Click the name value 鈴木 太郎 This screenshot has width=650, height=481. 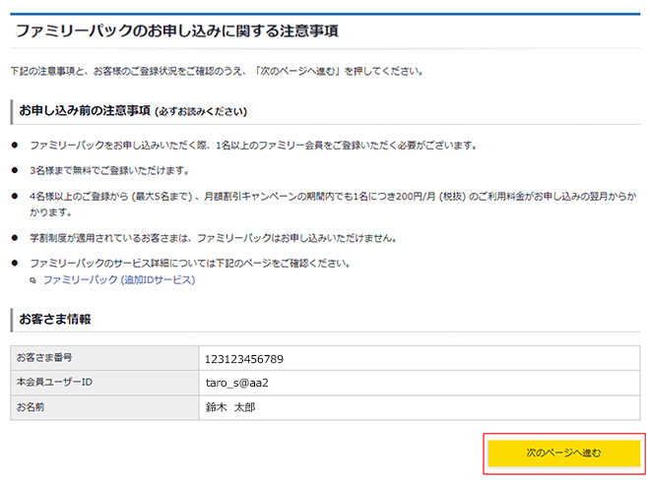229,407
